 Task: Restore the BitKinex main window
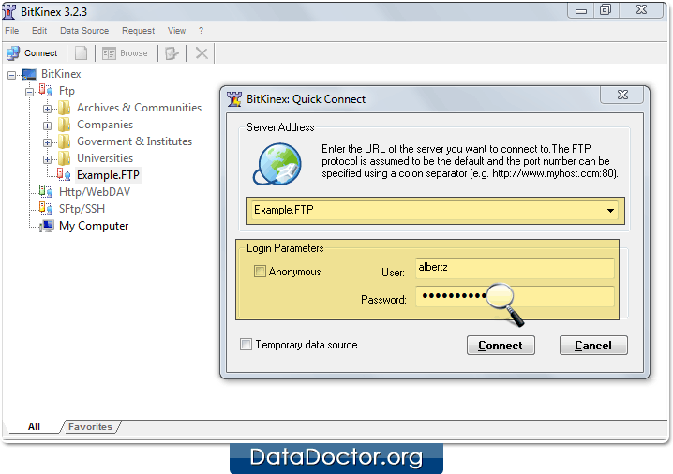click(x=606, y=10)
